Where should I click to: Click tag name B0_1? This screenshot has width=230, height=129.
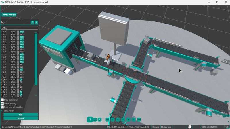click(22, 34)
